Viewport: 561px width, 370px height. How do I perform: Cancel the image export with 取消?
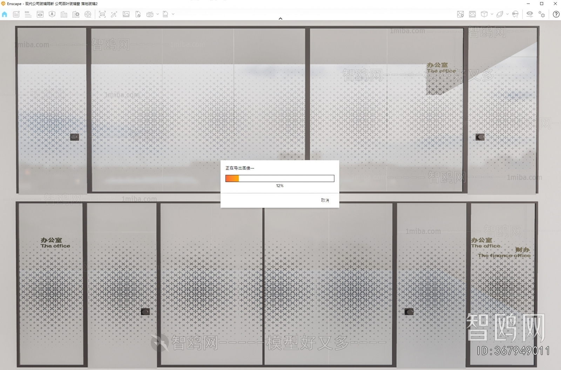pos(324,200)
